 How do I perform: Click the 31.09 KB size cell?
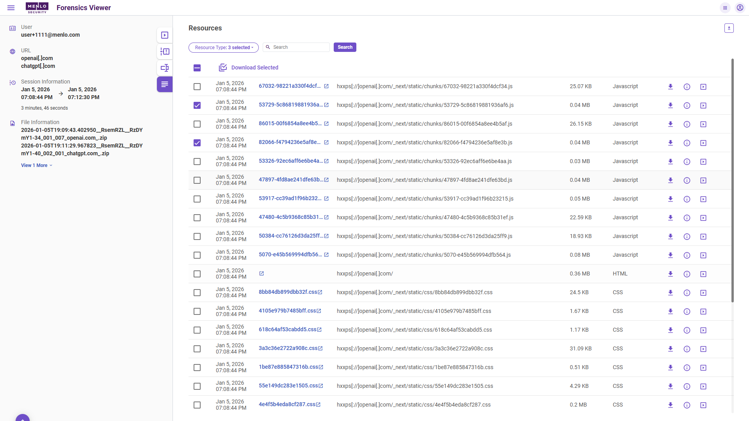coord(580,348)
